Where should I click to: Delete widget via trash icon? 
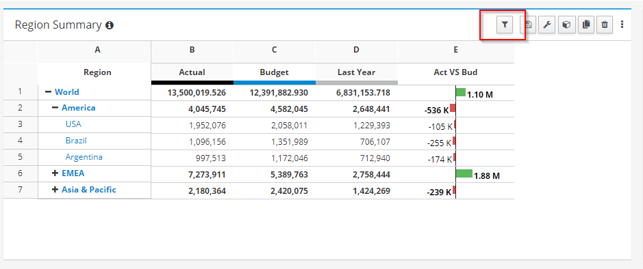[x=605, y=25]
